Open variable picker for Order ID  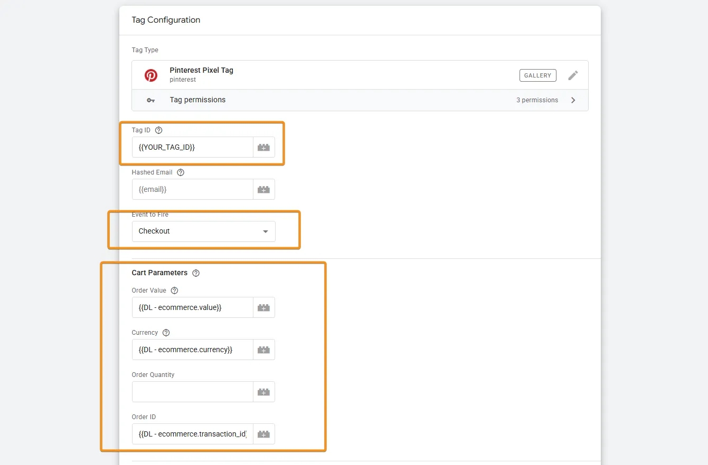(263, 434)
